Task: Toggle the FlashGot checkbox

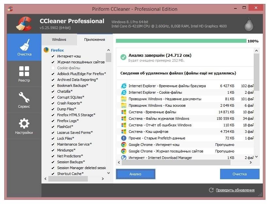Action: (53, 127)
